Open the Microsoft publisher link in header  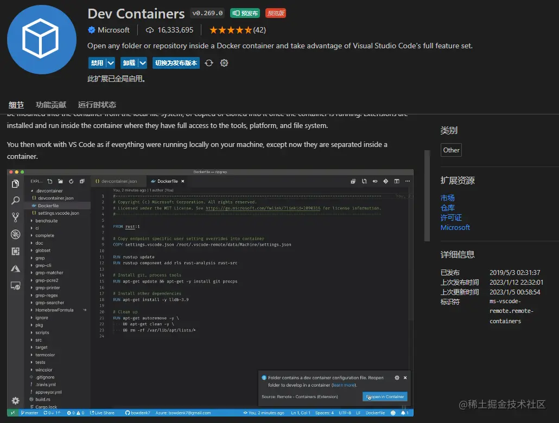pos(114,30)
